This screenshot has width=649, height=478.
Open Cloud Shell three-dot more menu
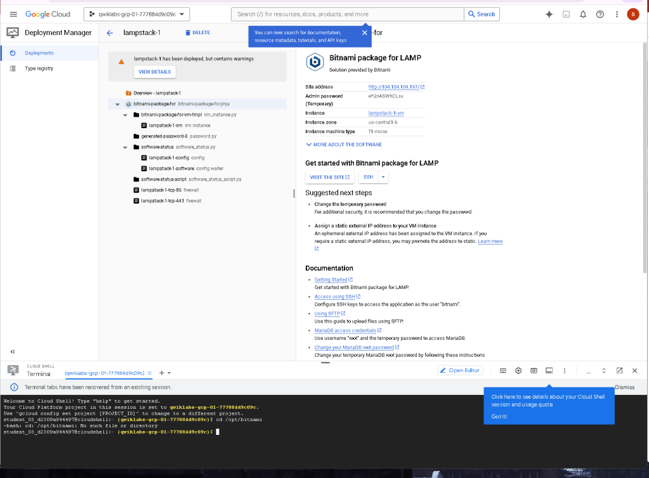(564, 370)
